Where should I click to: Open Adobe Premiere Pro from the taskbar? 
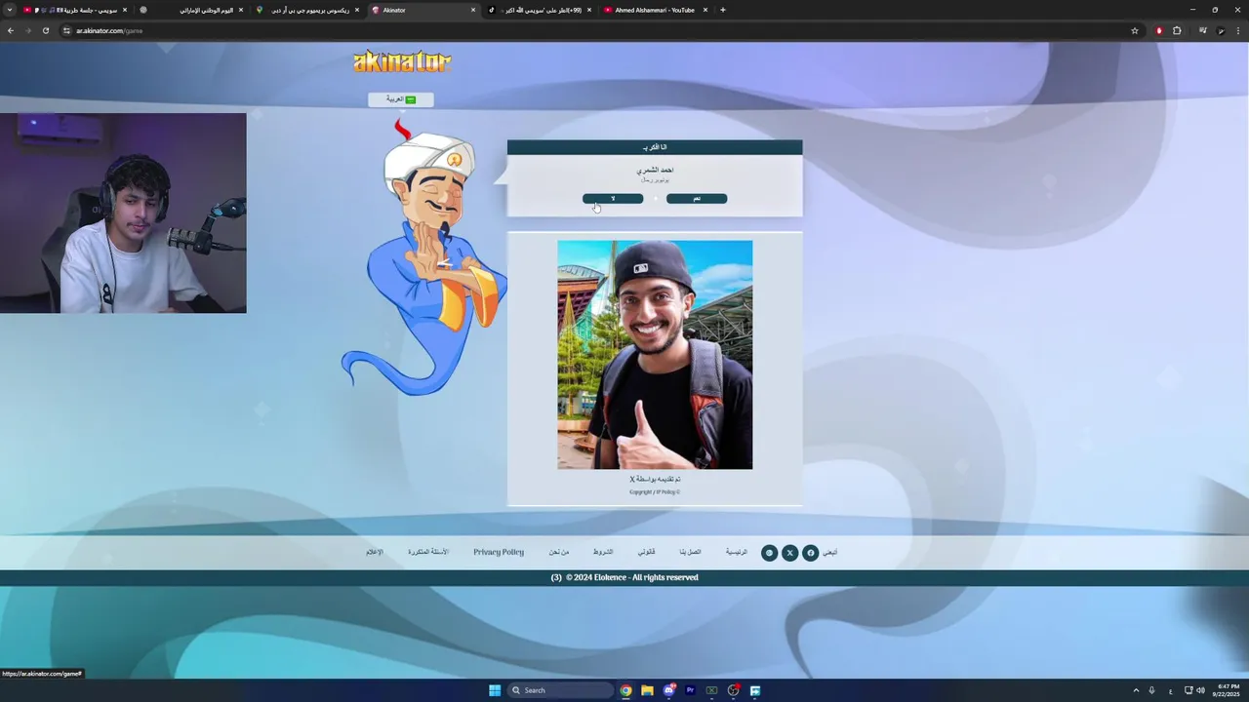(x=690, y=690)
